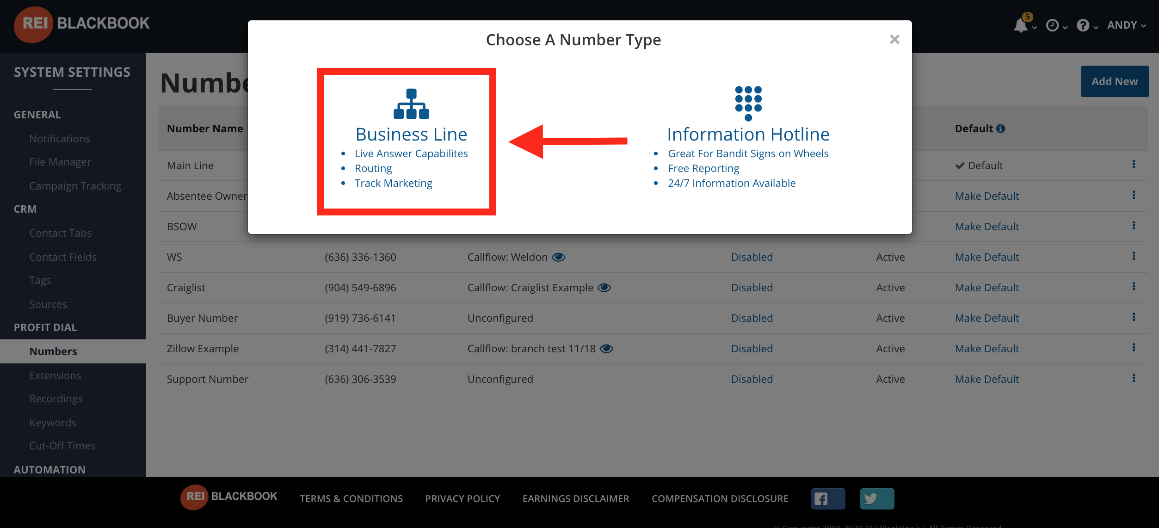Make Buyer Number the default
This screenshot has height=528, width=1159.
tap(987, 318)
